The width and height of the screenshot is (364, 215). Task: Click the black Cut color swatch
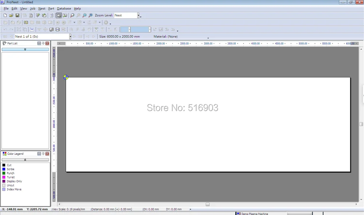pyautogui.click(x=4, y=165)
